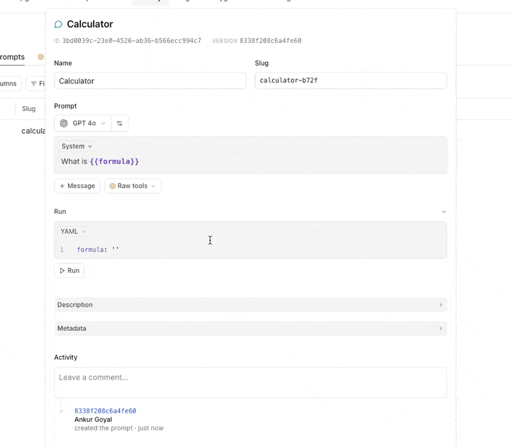Click the Raw tools orange icon
This screenshot has height=447, width=513.
[x=112, y=186]
